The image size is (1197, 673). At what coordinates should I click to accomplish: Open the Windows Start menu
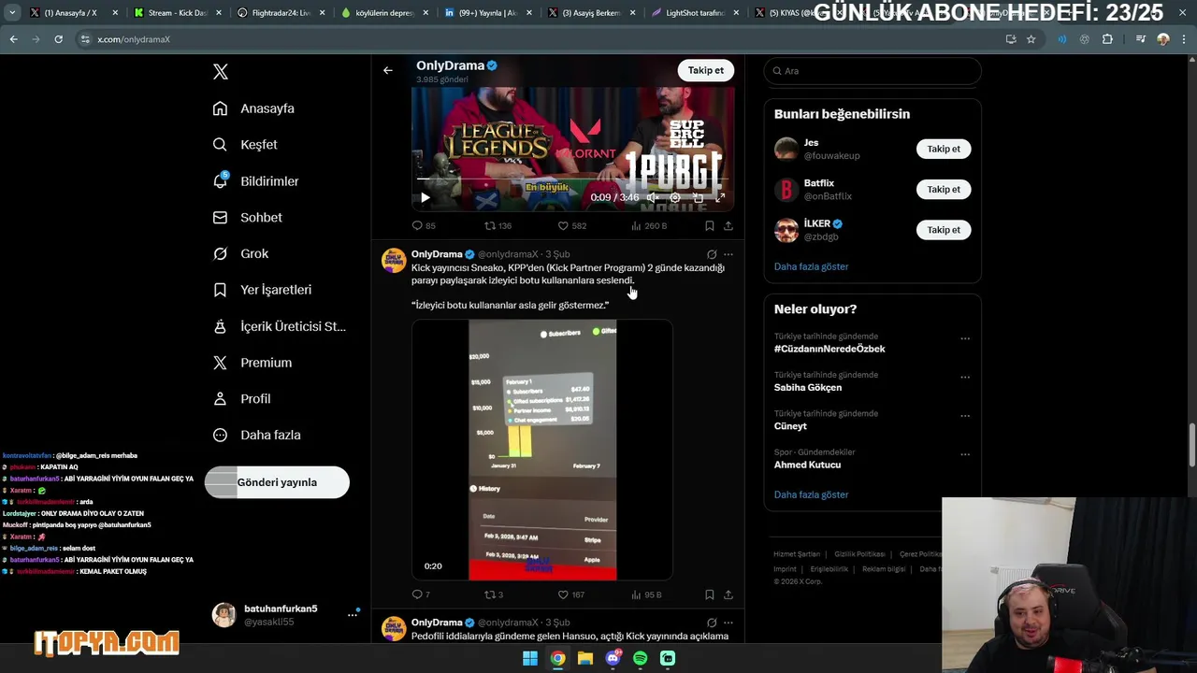click(x=529, y=658)
